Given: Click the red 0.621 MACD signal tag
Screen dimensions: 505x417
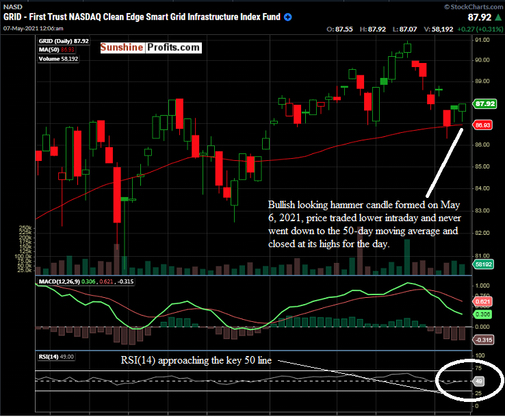Looking at the screenshot, I should point(482,302).
